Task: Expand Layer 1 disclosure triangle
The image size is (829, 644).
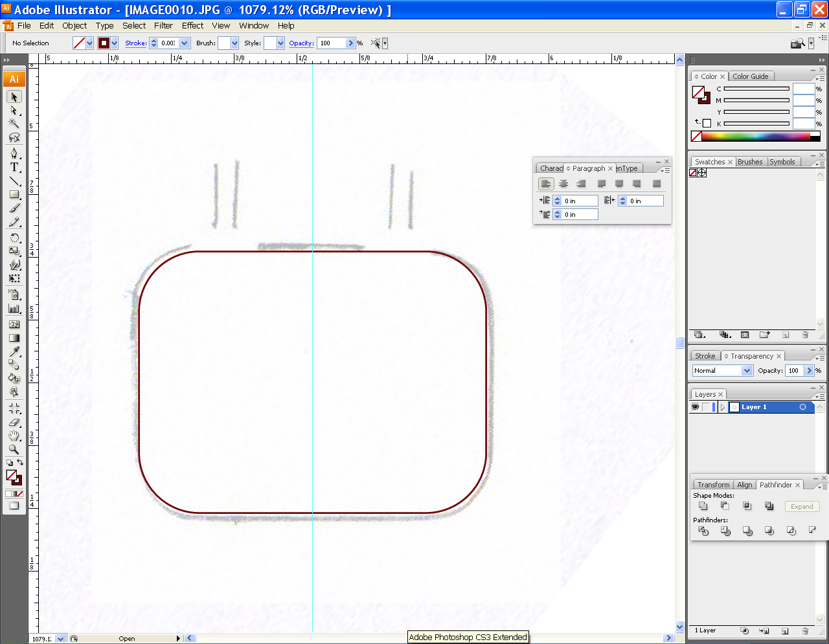Action: [x=723, y=407]
